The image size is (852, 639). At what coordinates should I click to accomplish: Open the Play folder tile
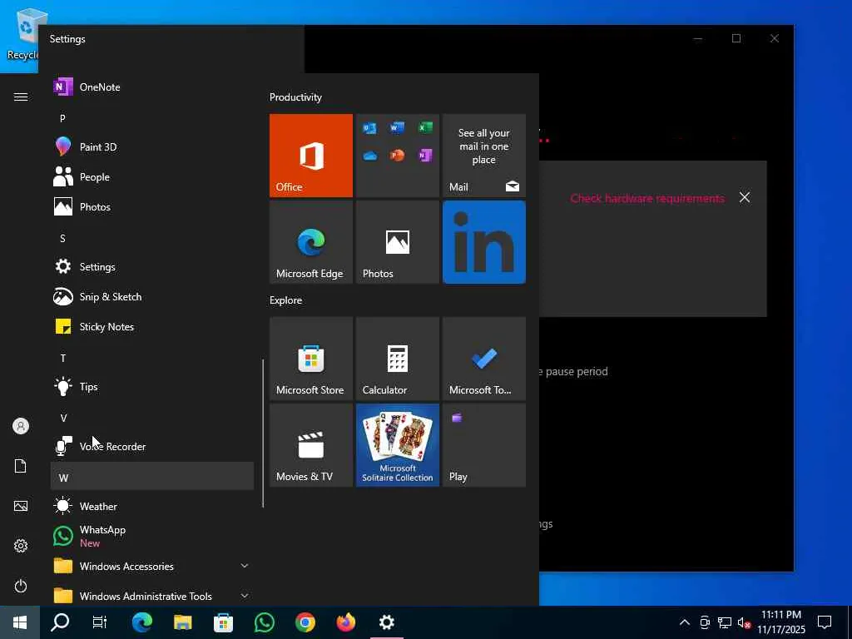coord(483,445)
